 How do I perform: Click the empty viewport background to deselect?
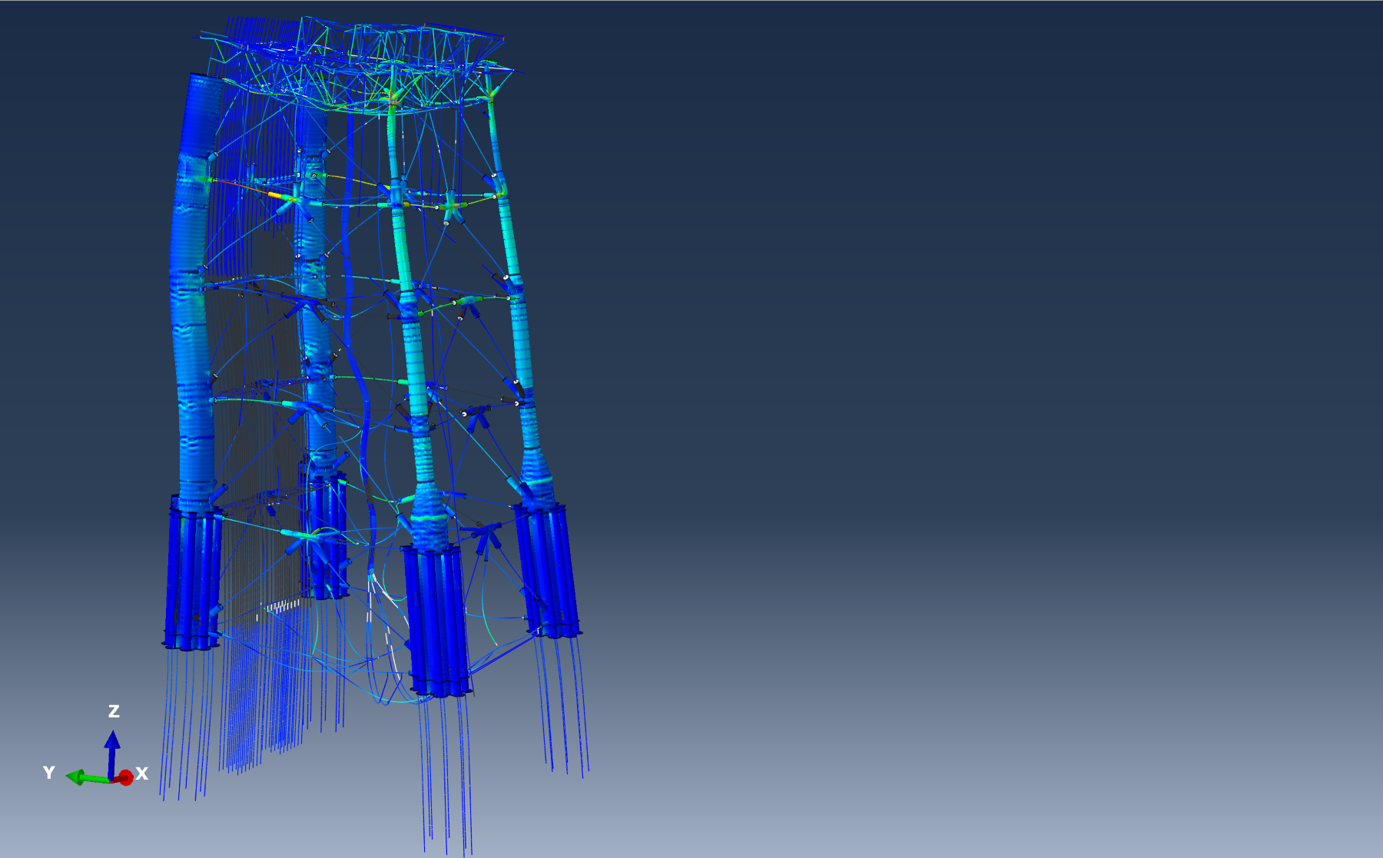click(x=999, y=384)
